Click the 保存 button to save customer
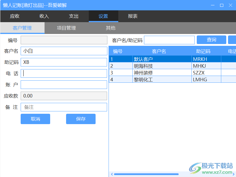 coord(81,119)
